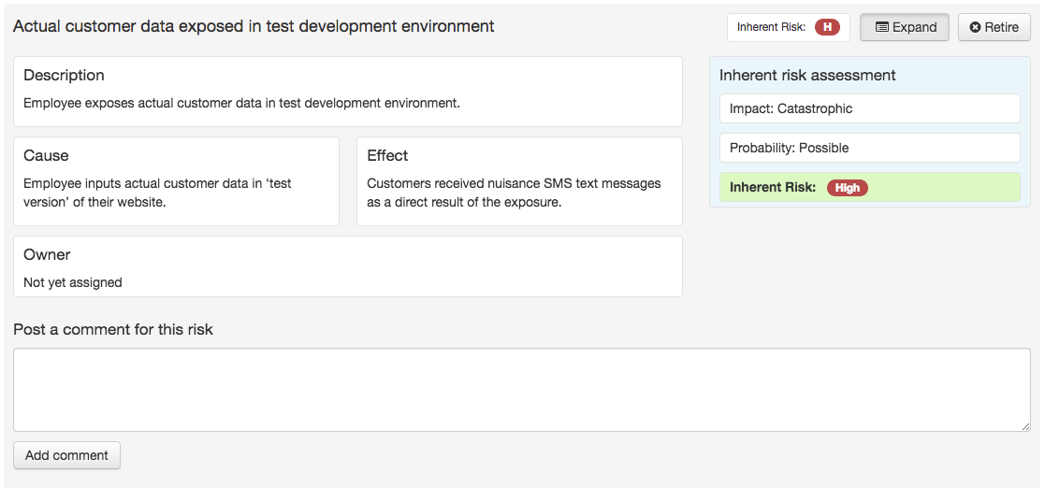This screenshot has width=1045, height=488.
Task: Click the Post a comment label
Action: (x=113, y=329)
